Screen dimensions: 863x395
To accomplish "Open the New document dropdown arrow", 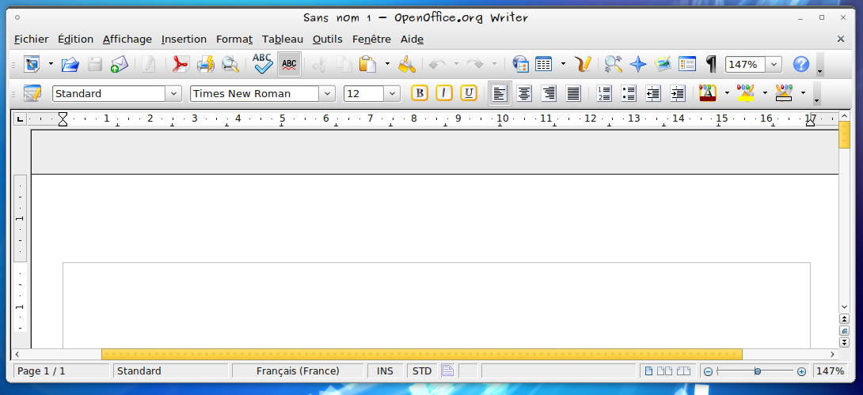I will [51, 64].
